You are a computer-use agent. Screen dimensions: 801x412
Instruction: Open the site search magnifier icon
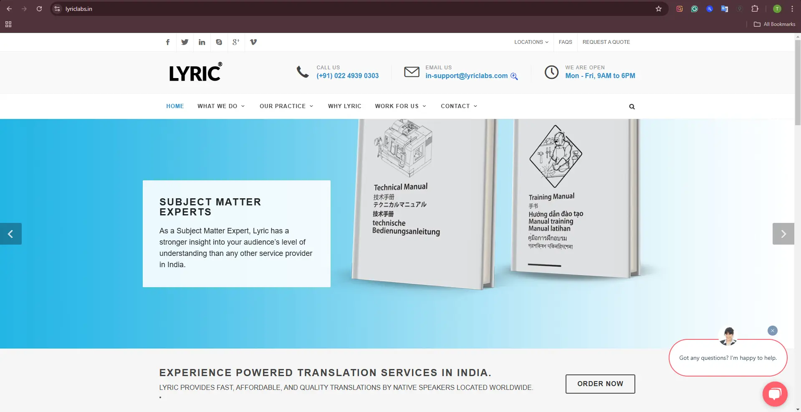(x=632, y=106)
